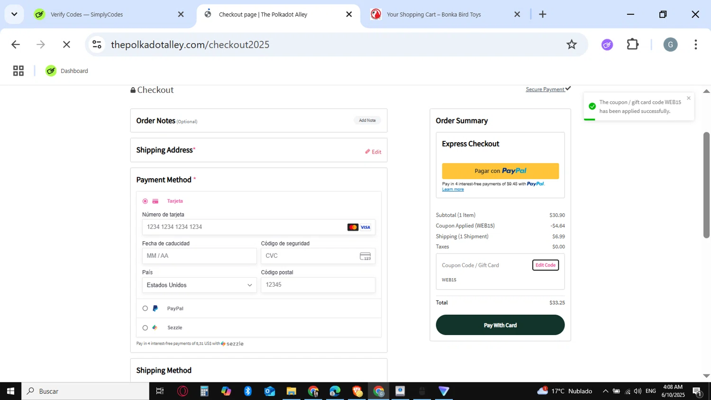Open Windows Start menu
Image resolution: width=711 pixels, height=400 pixels.
(10, 391)
